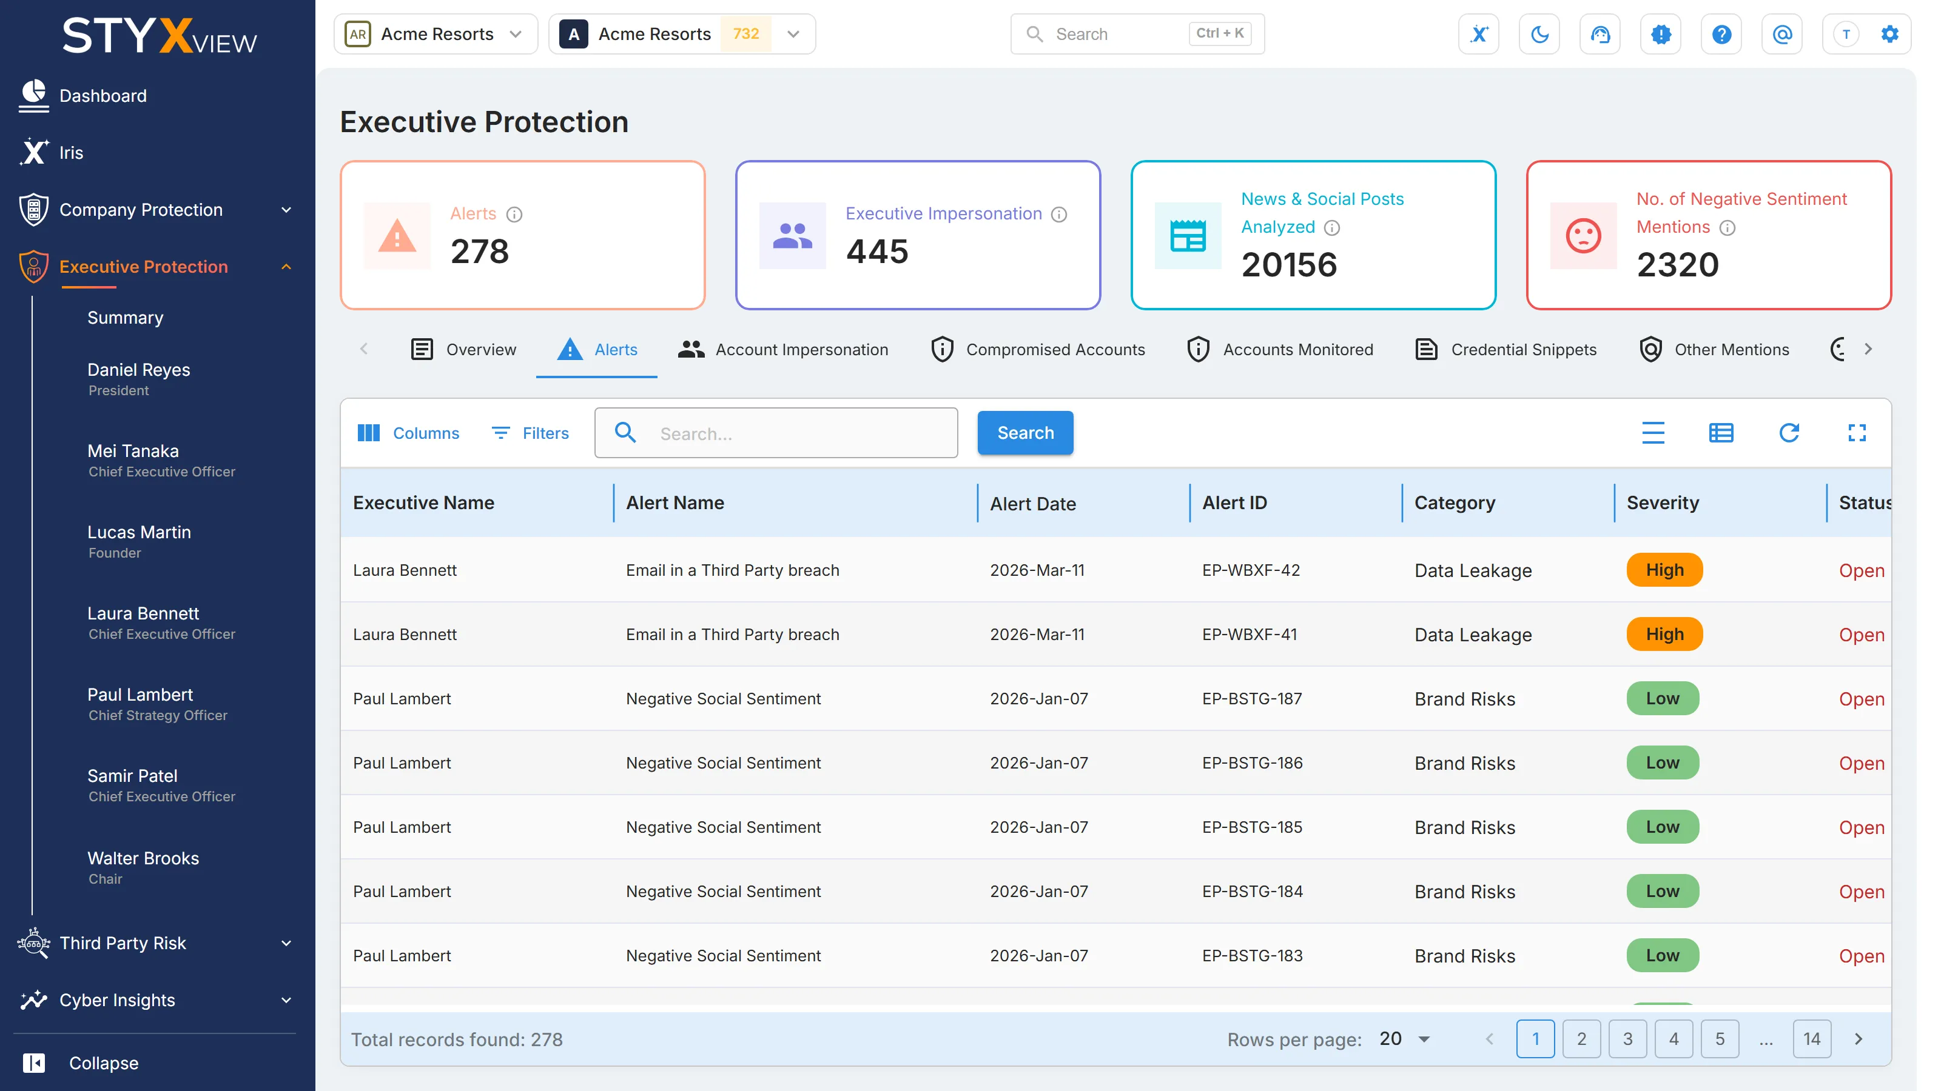Open the settings gear icon

[1890, 35]
